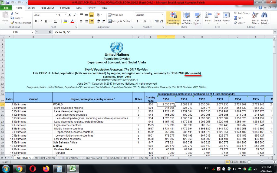The width and height of the screenshot is (277, 173).
Task: Open the Format as Table gallery
Action: (x=187, y=18)
